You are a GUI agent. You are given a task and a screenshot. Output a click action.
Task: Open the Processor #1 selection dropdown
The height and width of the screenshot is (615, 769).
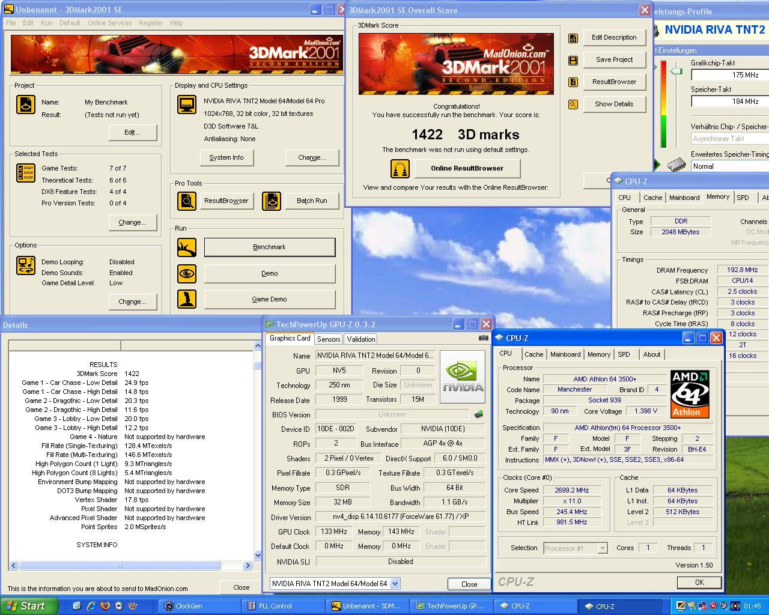click(x=602, y=548)
